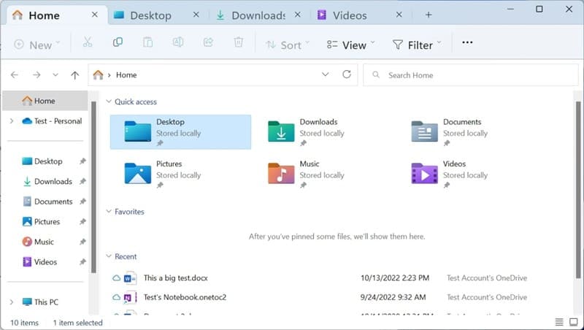584x330 pixels.
Task: Click main content vertical scrollbar
Action: 578,190
